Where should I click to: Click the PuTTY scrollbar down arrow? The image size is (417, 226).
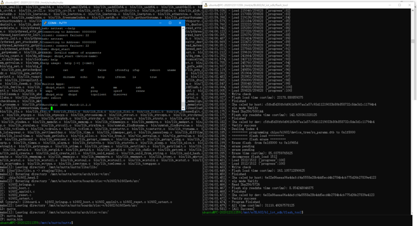coord(183,109)
